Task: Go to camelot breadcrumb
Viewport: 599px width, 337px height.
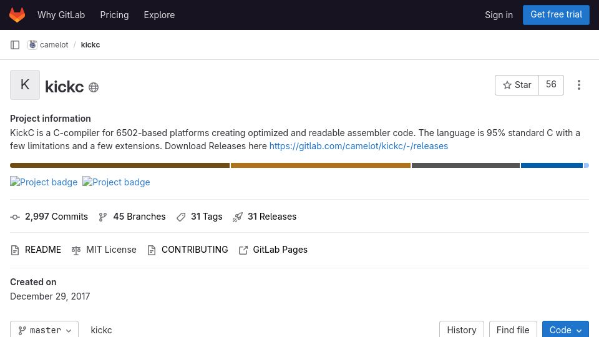Action: (54, 45)
